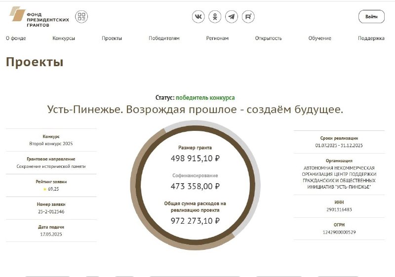Click Второй конкурс 2025 value
The height and width of the screenshot is (277, 395).
pos(51,144)
